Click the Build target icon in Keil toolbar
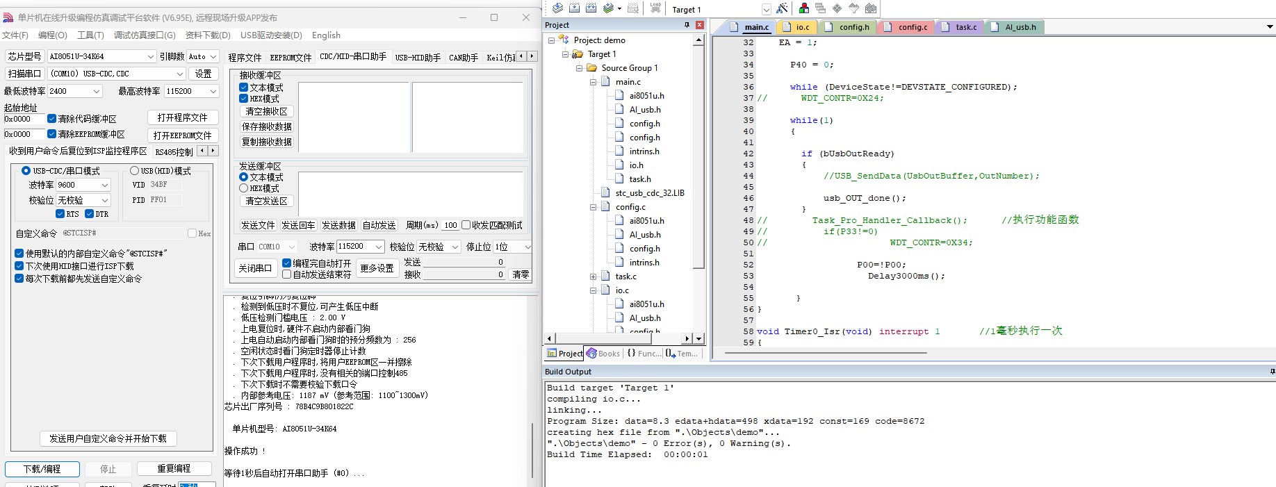Viewport: 1276px width, 487px height. (x=574, y=8)
